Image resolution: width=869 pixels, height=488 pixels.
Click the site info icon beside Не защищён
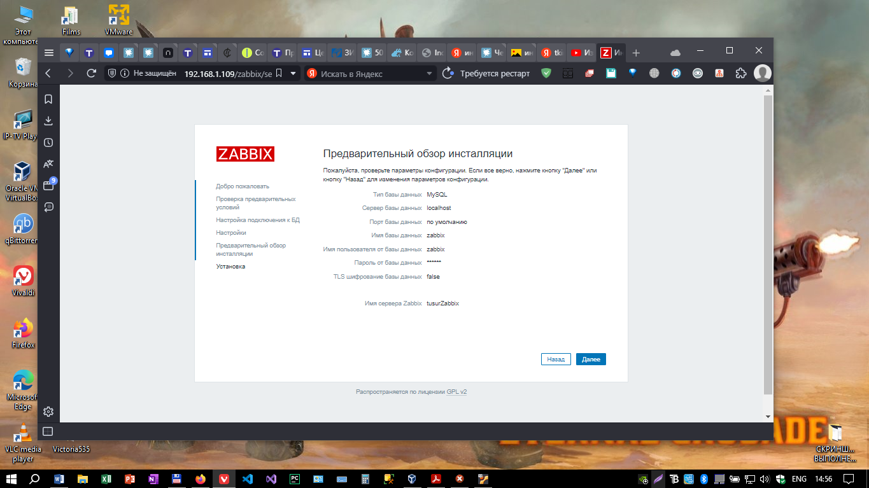pos(125,73)
